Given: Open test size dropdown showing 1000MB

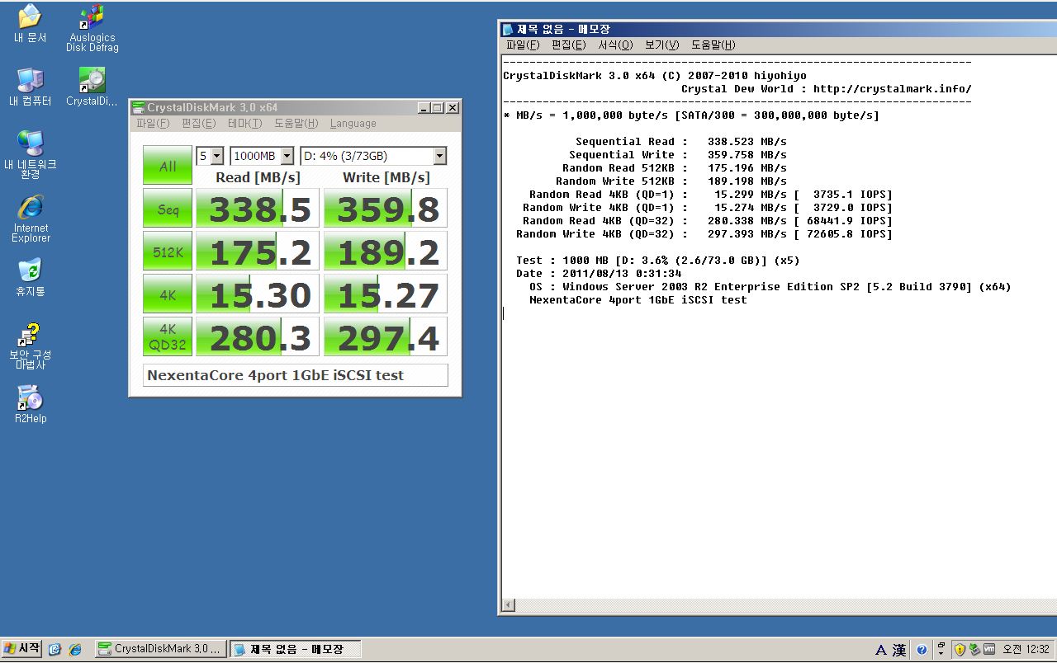Looking at the screenshot, I should (x=262, y=156).
